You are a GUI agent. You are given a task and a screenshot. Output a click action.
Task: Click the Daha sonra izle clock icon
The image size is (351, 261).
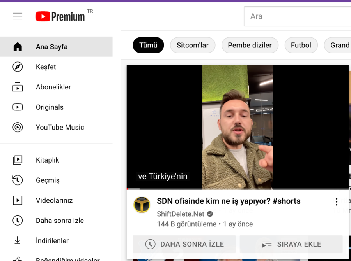(18, 221)
